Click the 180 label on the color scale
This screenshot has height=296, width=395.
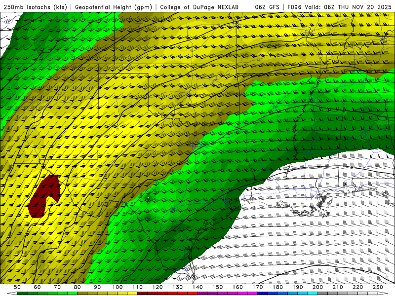pyautogui.click(x=278, y=287)
